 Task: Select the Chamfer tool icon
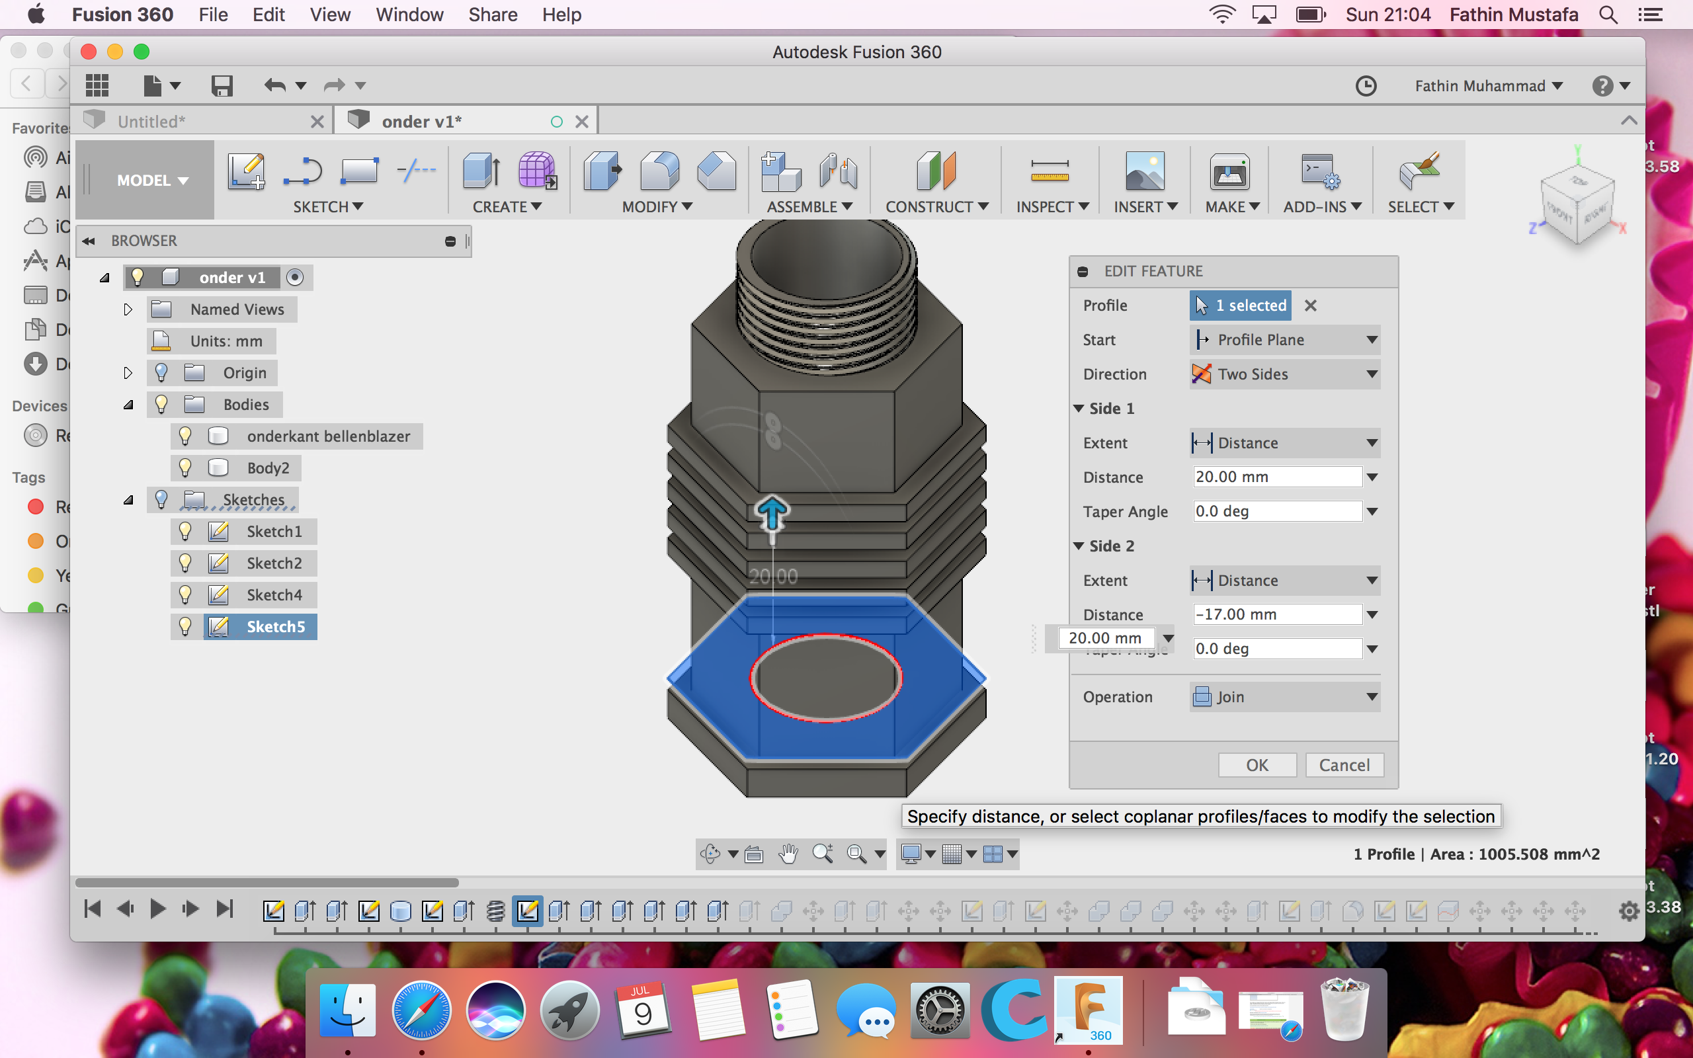(716, 171)
